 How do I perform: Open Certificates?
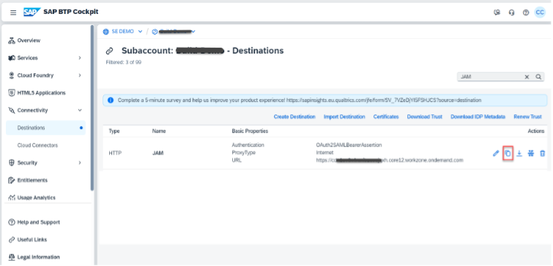pos(386,117)
